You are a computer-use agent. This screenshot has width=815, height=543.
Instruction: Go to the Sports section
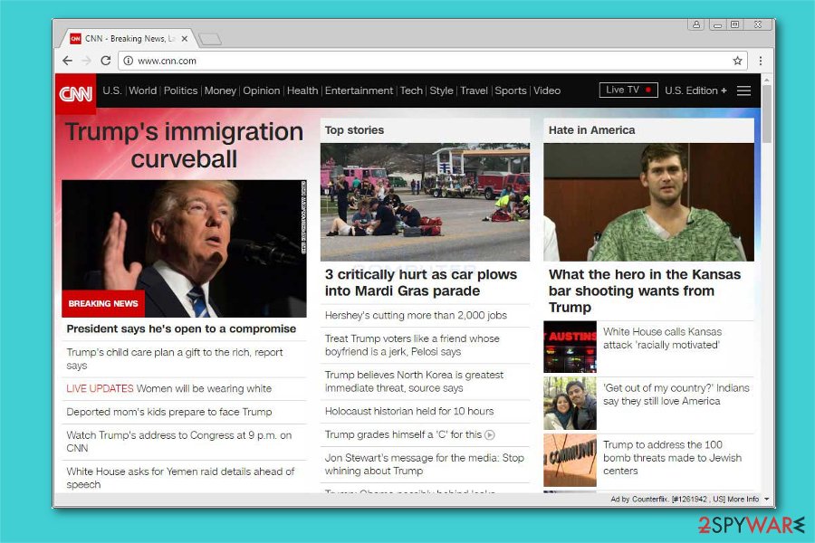point(511,90)
